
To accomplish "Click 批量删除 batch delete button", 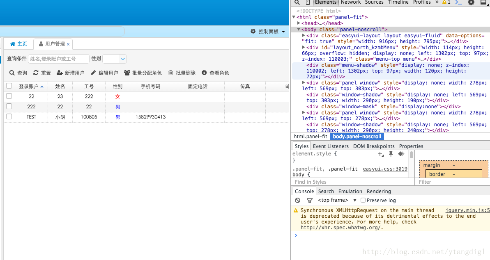I will coord(182,73).
